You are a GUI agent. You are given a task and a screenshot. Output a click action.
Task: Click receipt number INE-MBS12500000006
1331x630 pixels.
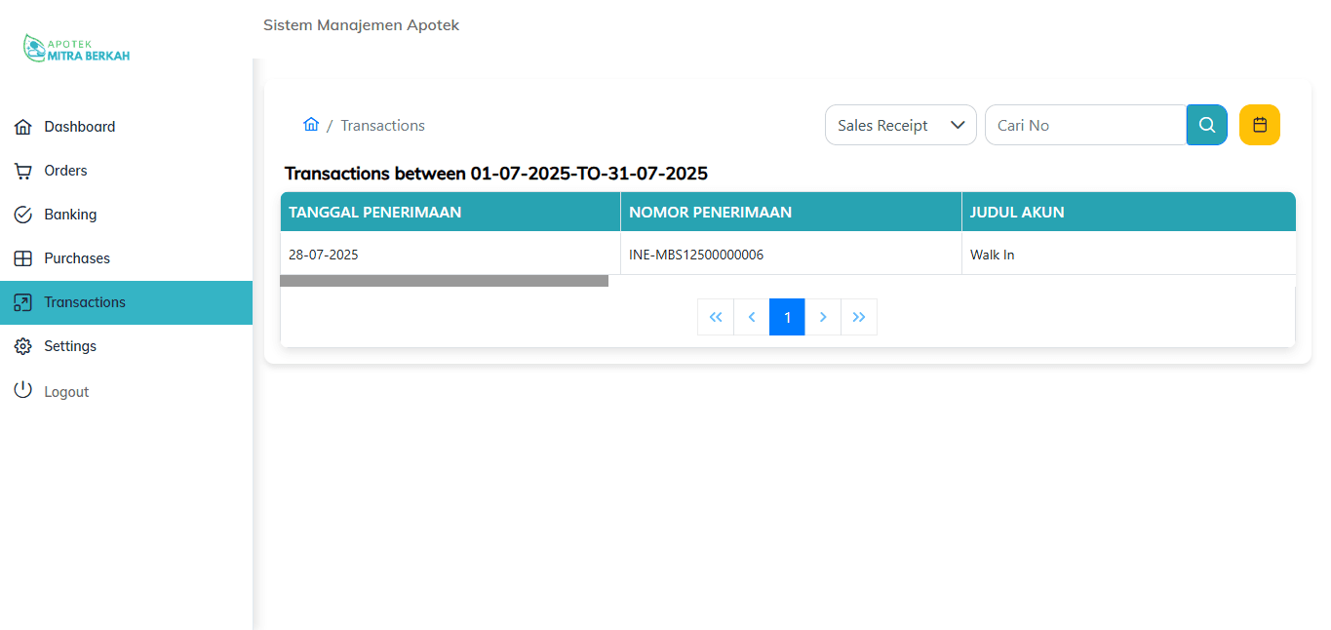[696, 255]
